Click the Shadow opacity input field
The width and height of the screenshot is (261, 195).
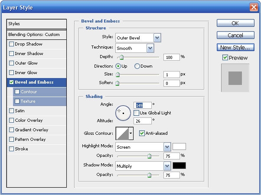click(171, 175)
